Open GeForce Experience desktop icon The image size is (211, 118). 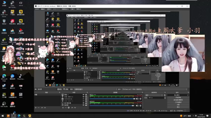4,41
